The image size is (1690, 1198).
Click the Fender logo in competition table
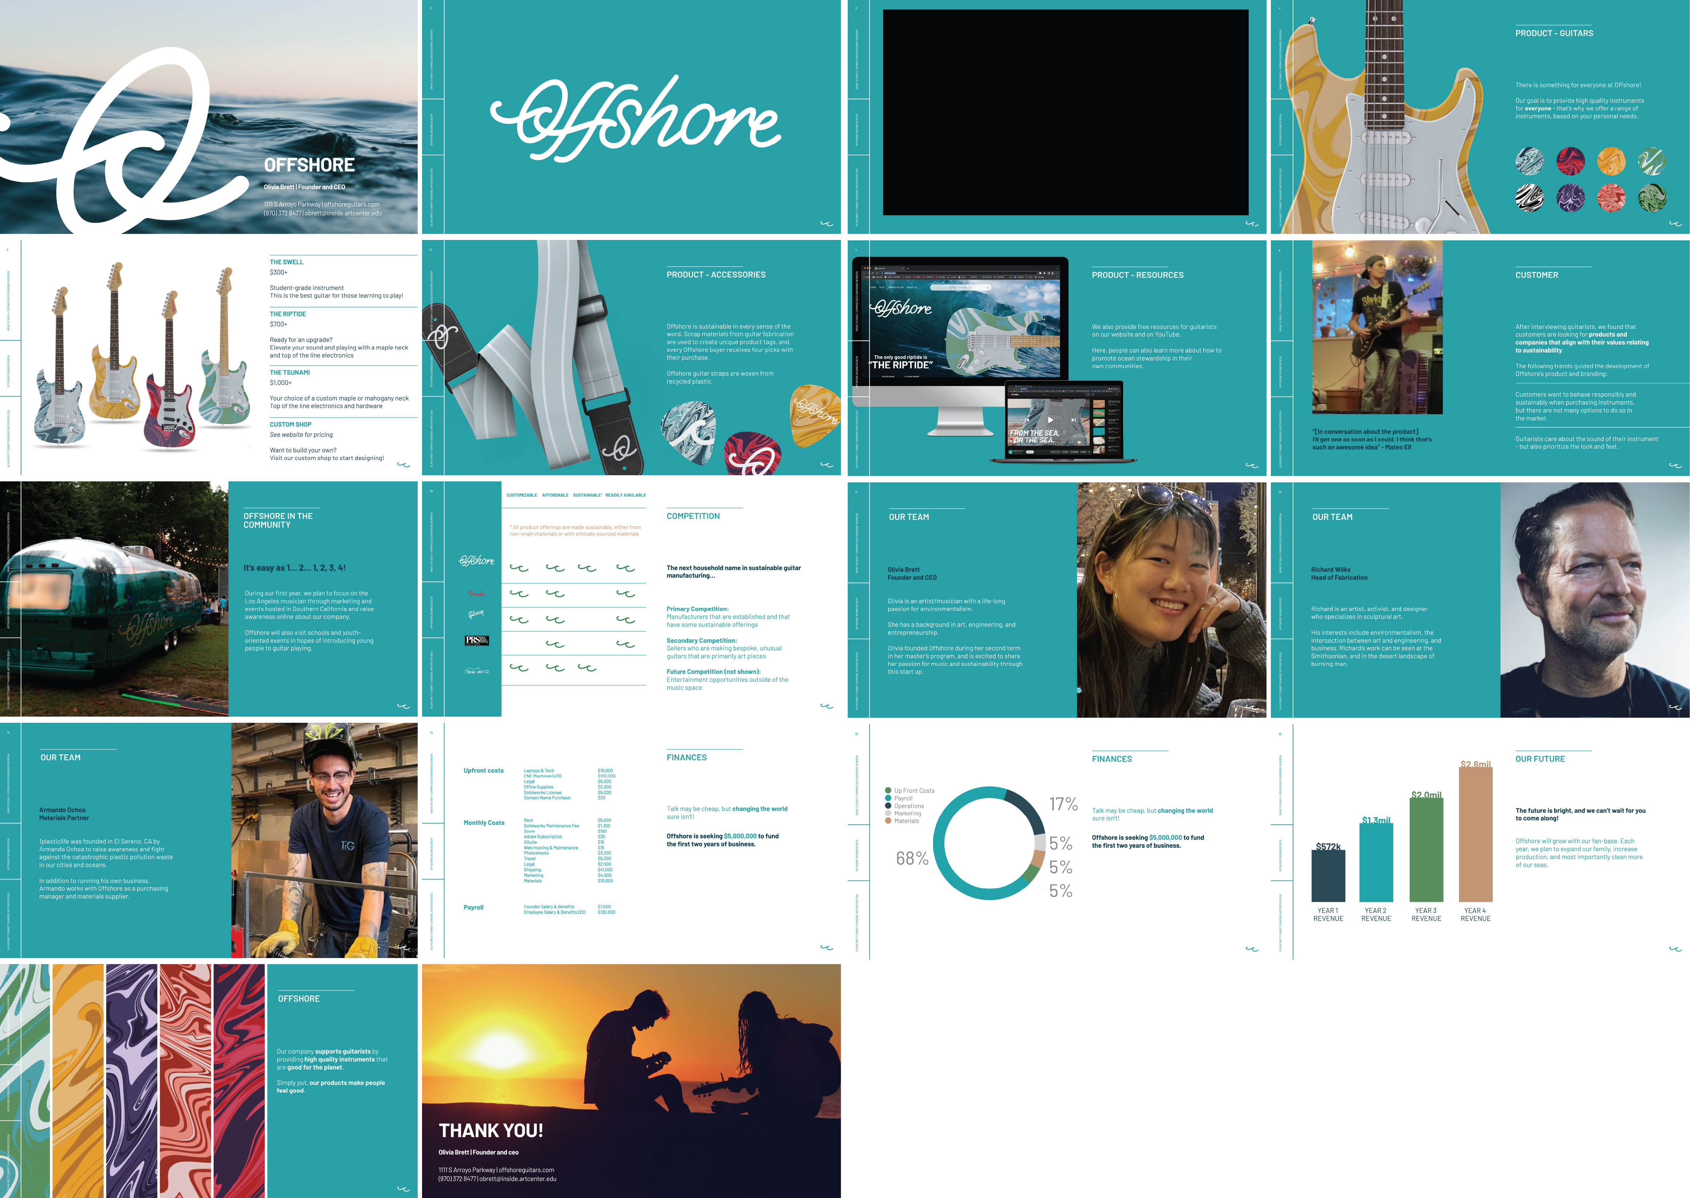click(476, 594)
